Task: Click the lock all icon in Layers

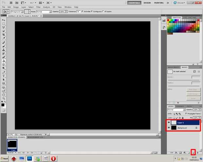Action: tap(183, 118)
